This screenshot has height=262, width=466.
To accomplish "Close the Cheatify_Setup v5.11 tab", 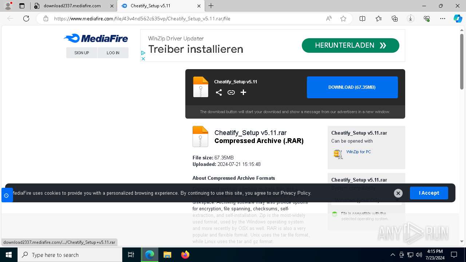I will [x=199, y=6].
